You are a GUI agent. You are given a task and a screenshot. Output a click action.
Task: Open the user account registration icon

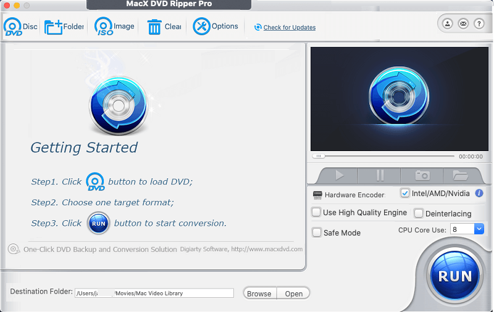coord(447,23)
